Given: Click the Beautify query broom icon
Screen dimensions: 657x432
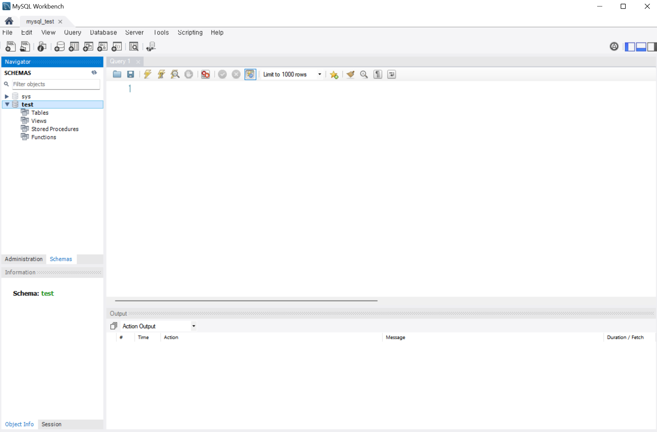Looking at the screenshot, I should pos(350,74).
